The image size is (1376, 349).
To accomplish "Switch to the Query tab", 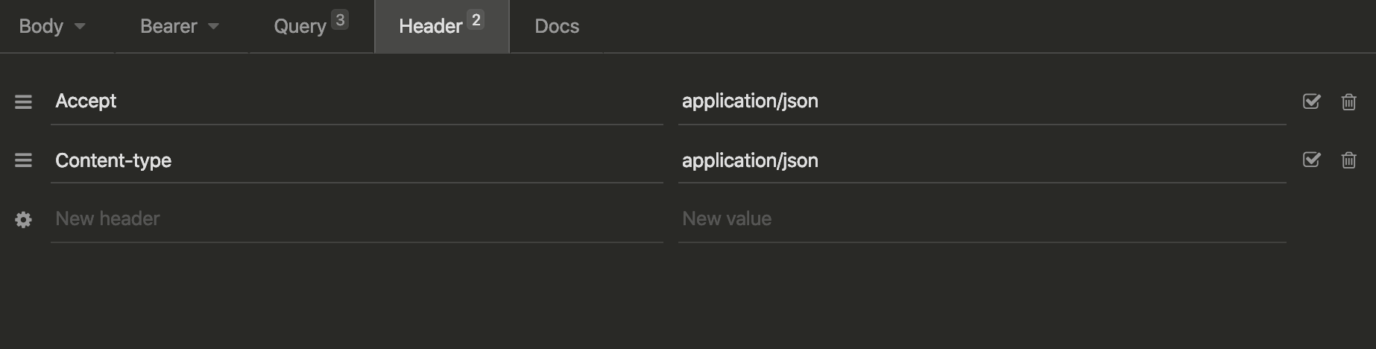I will point(300,27).
